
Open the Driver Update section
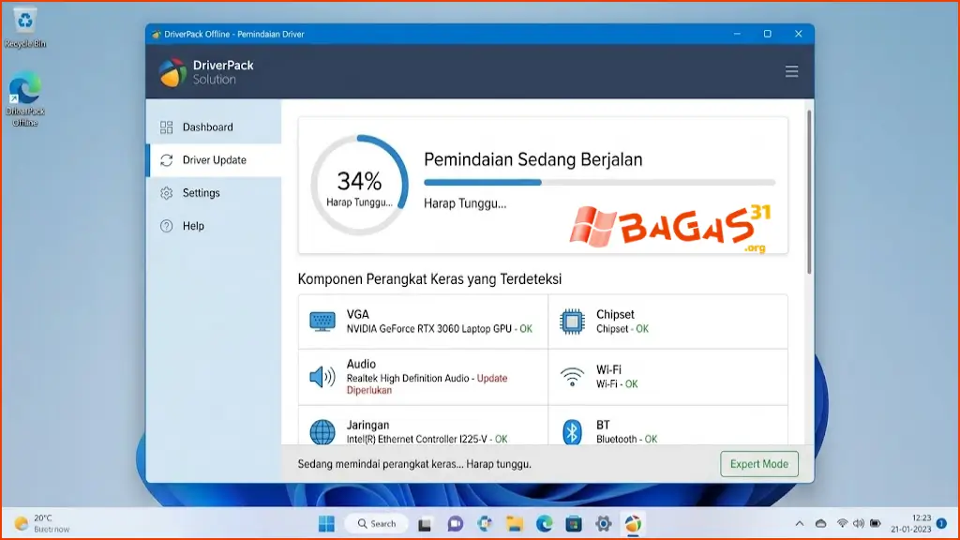click(214, 160)
